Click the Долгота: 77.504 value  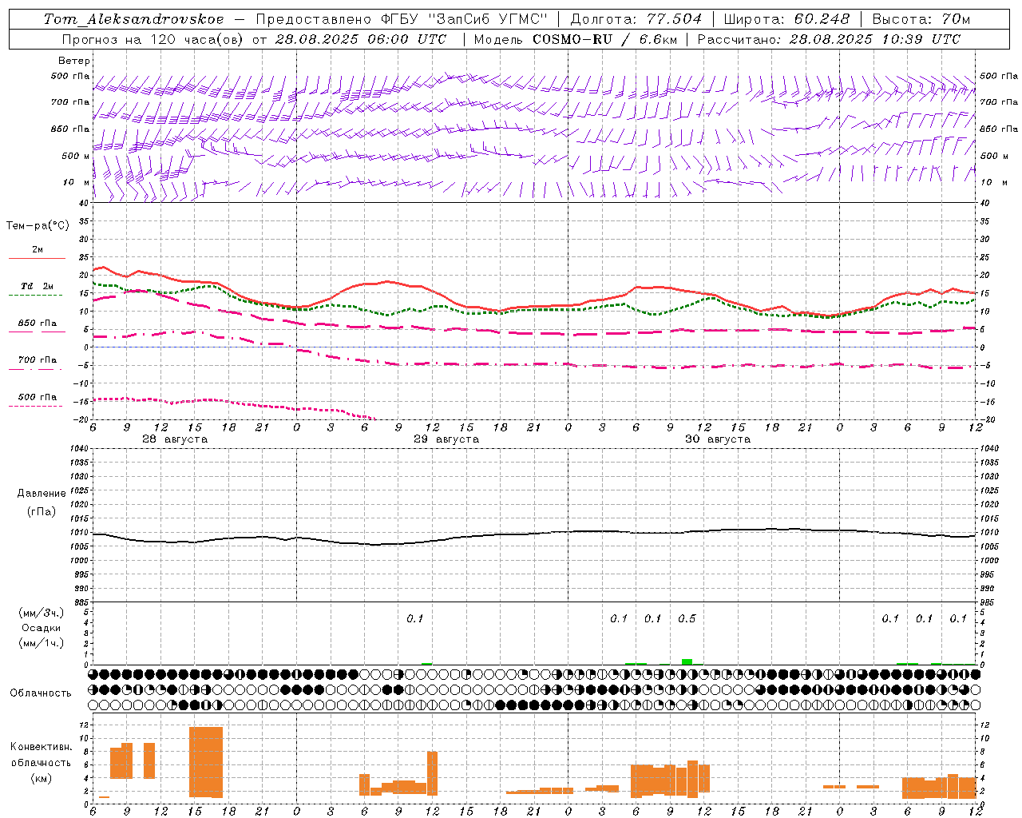636,19
